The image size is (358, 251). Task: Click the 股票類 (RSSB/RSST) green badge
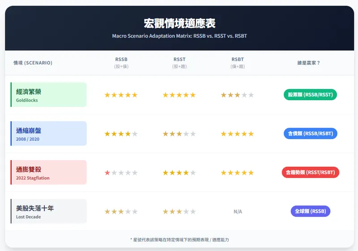point(310,95)
